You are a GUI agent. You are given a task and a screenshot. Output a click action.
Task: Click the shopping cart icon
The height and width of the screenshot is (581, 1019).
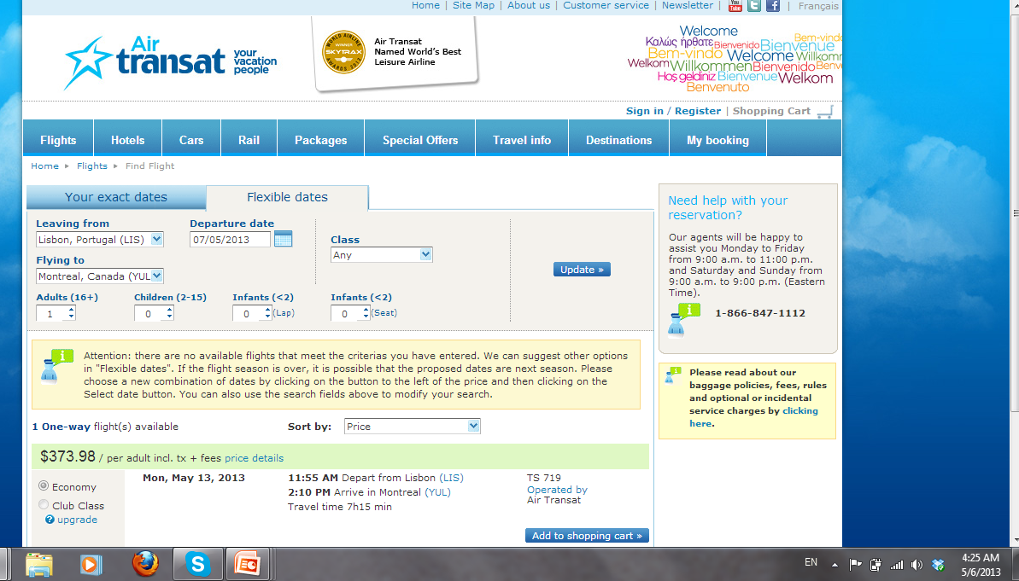tap(824, 112)
